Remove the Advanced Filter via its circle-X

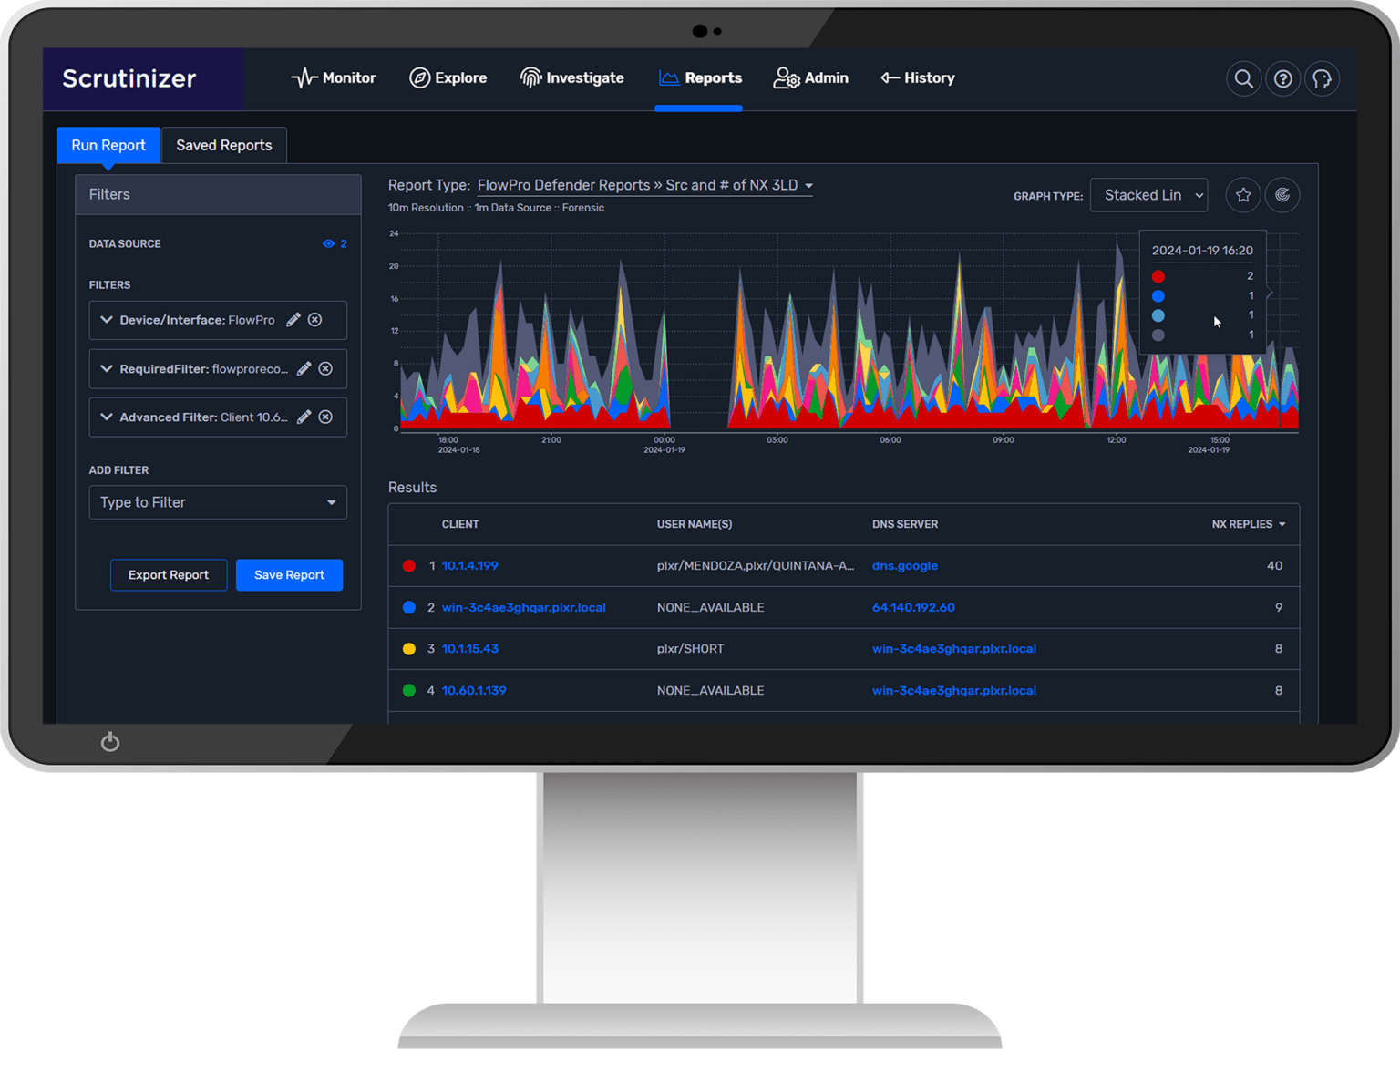point(325,417)
